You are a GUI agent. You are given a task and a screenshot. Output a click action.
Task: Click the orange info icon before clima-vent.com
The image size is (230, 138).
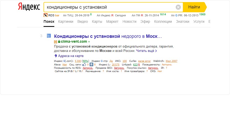click(x=56, y=42)
